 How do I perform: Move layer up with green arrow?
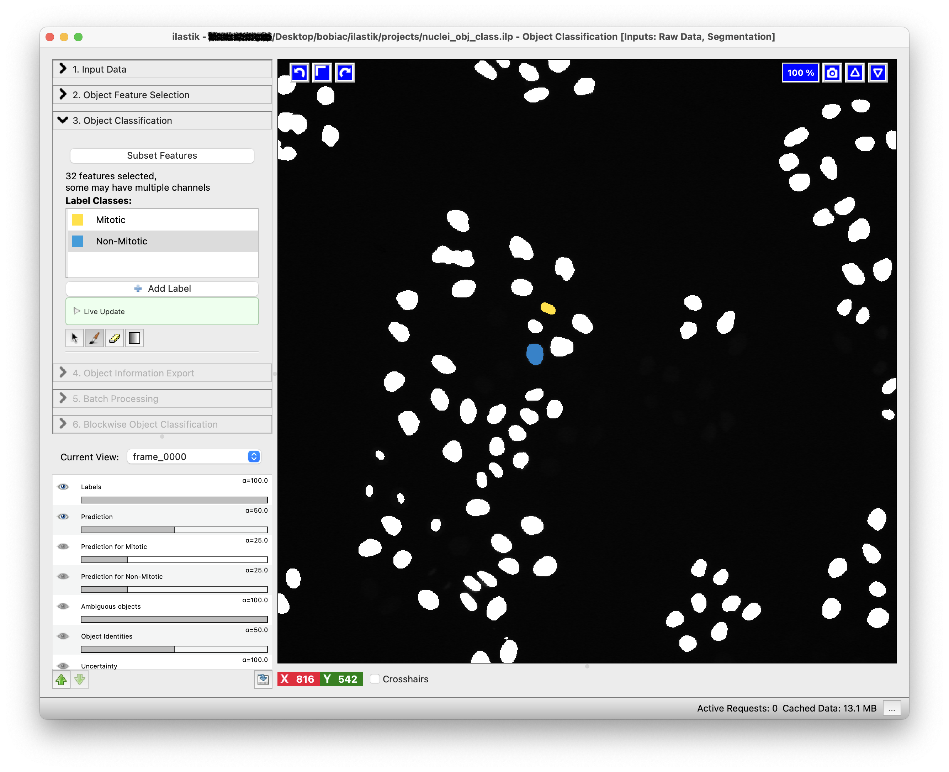(61, 679)
